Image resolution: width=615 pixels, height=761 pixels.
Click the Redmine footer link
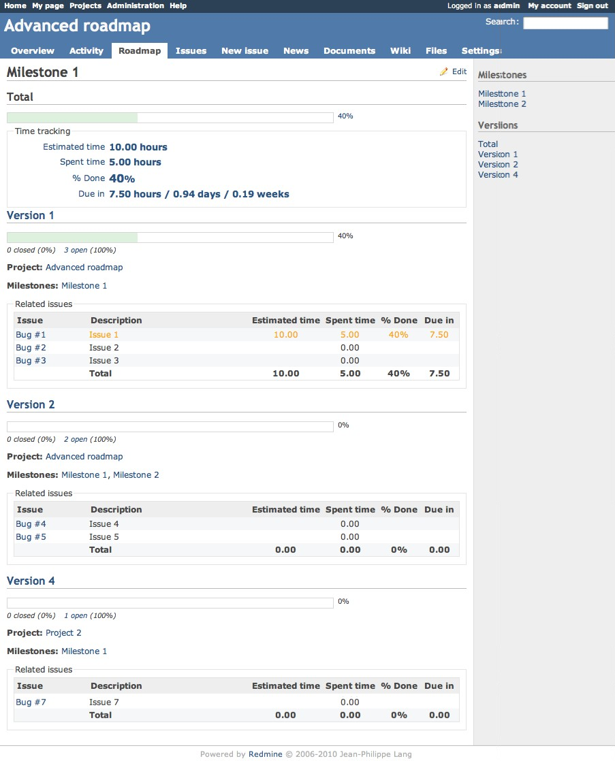(x=265, y=754)
